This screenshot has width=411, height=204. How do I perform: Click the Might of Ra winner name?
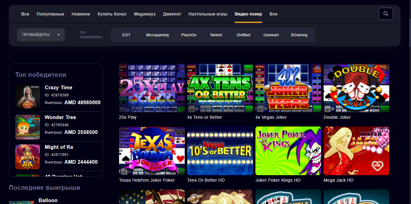pos(59,147)
